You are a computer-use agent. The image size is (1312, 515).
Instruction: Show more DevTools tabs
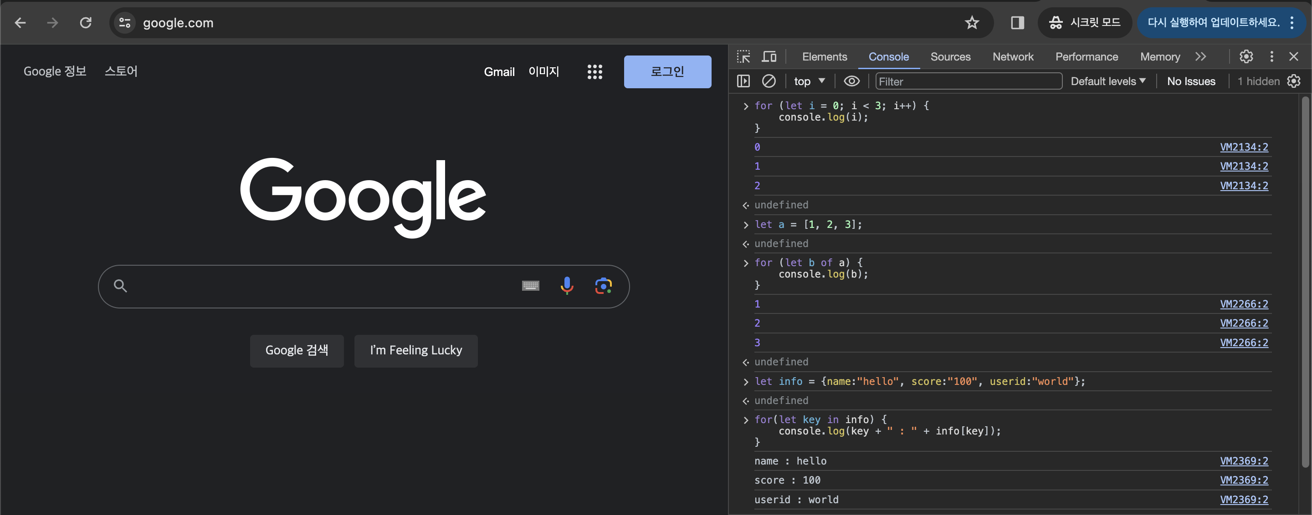(1200, 56)
